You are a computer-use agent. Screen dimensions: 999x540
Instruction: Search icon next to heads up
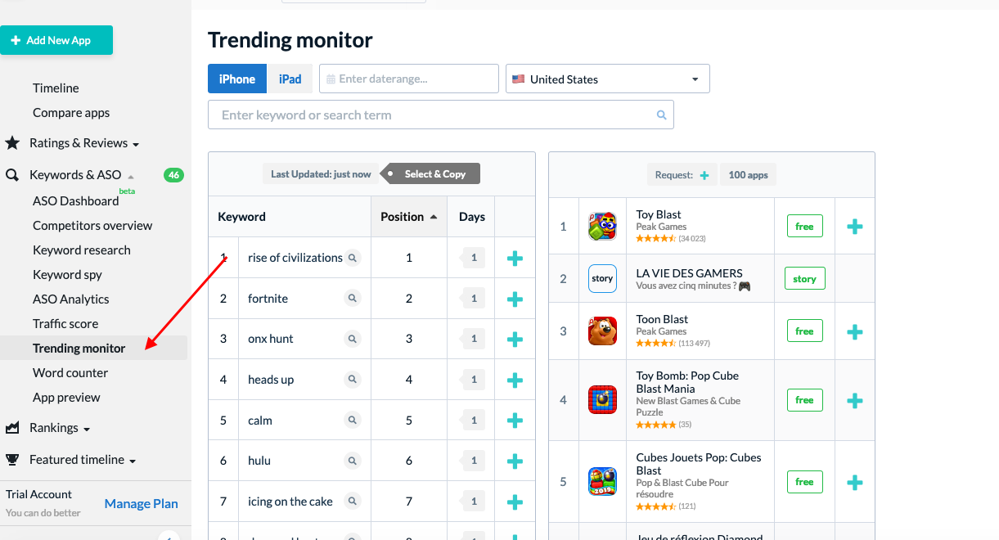353,380
